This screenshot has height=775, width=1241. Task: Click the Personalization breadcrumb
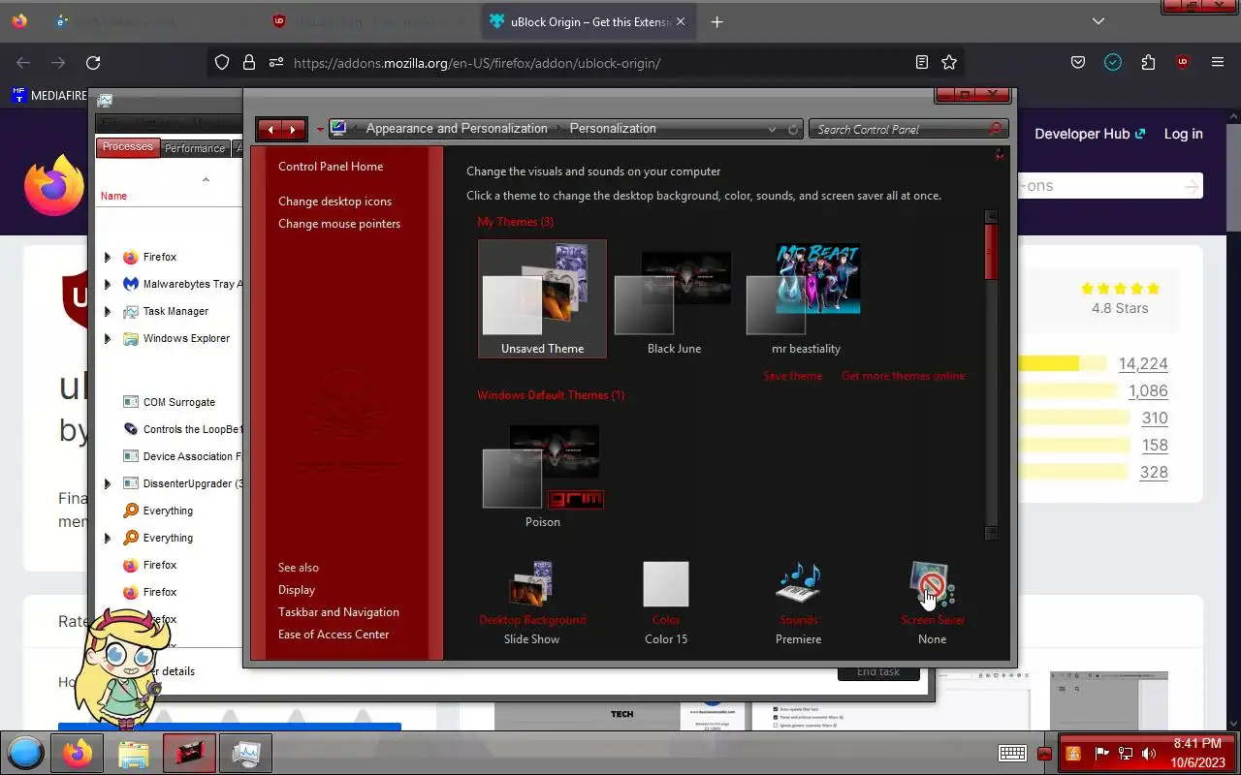(613, 128)
